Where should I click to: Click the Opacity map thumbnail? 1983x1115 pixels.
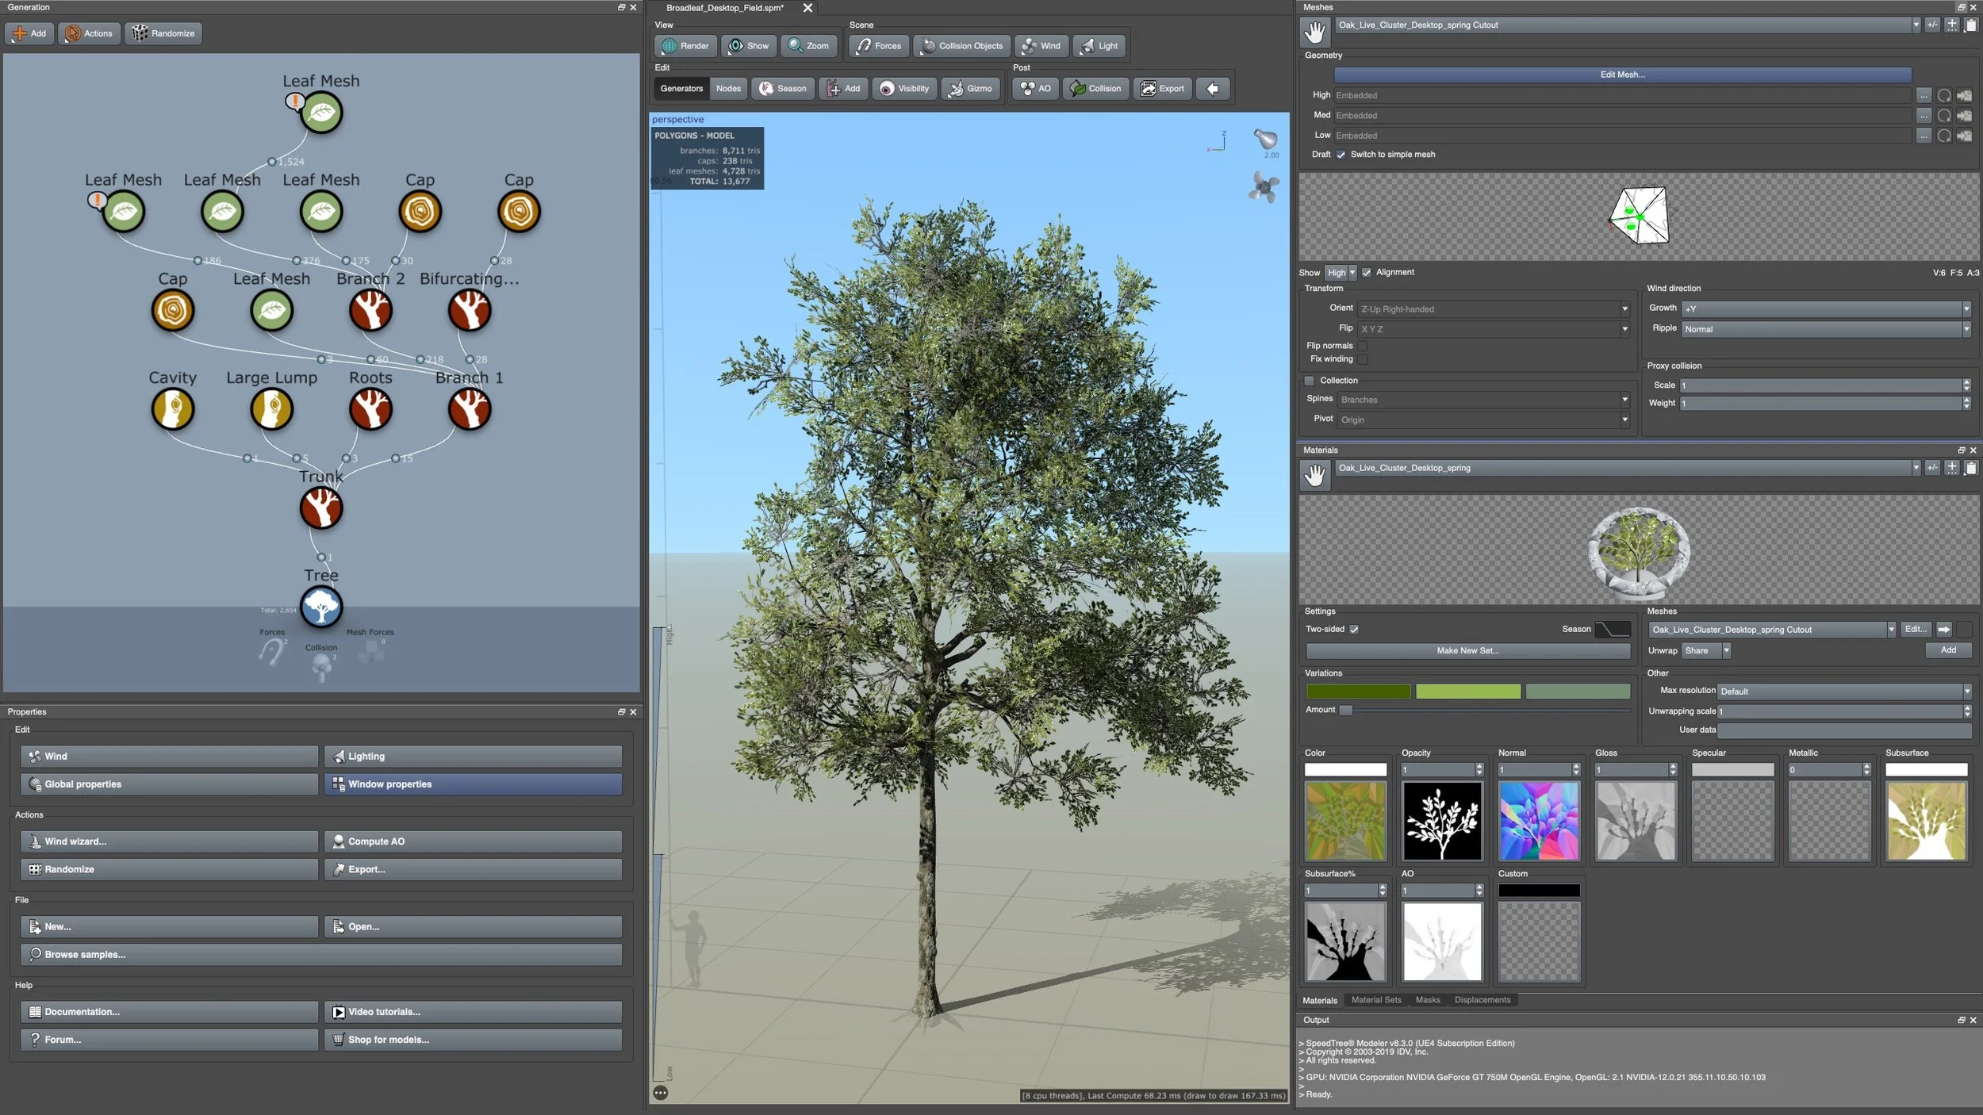pyautogui.click(x=1442, y=822)
